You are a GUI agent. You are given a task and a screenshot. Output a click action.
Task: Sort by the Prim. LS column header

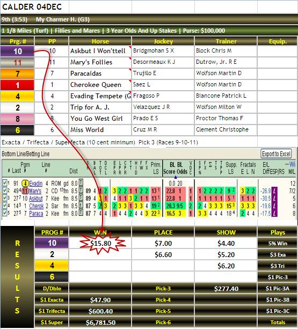point(156,168)
